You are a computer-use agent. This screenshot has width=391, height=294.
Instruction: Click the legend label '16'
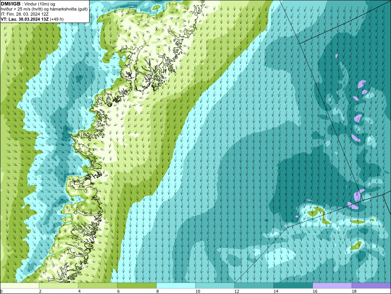315,291
